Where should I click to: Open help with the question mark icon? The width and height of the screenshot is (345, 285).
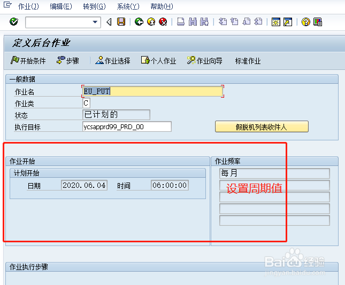point(306,22)
